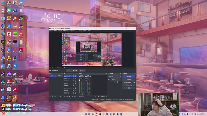The width and height of the screenshot is (207, 116).
Task: Toggle the lock on the video capture device source
Action: [76, 76]
